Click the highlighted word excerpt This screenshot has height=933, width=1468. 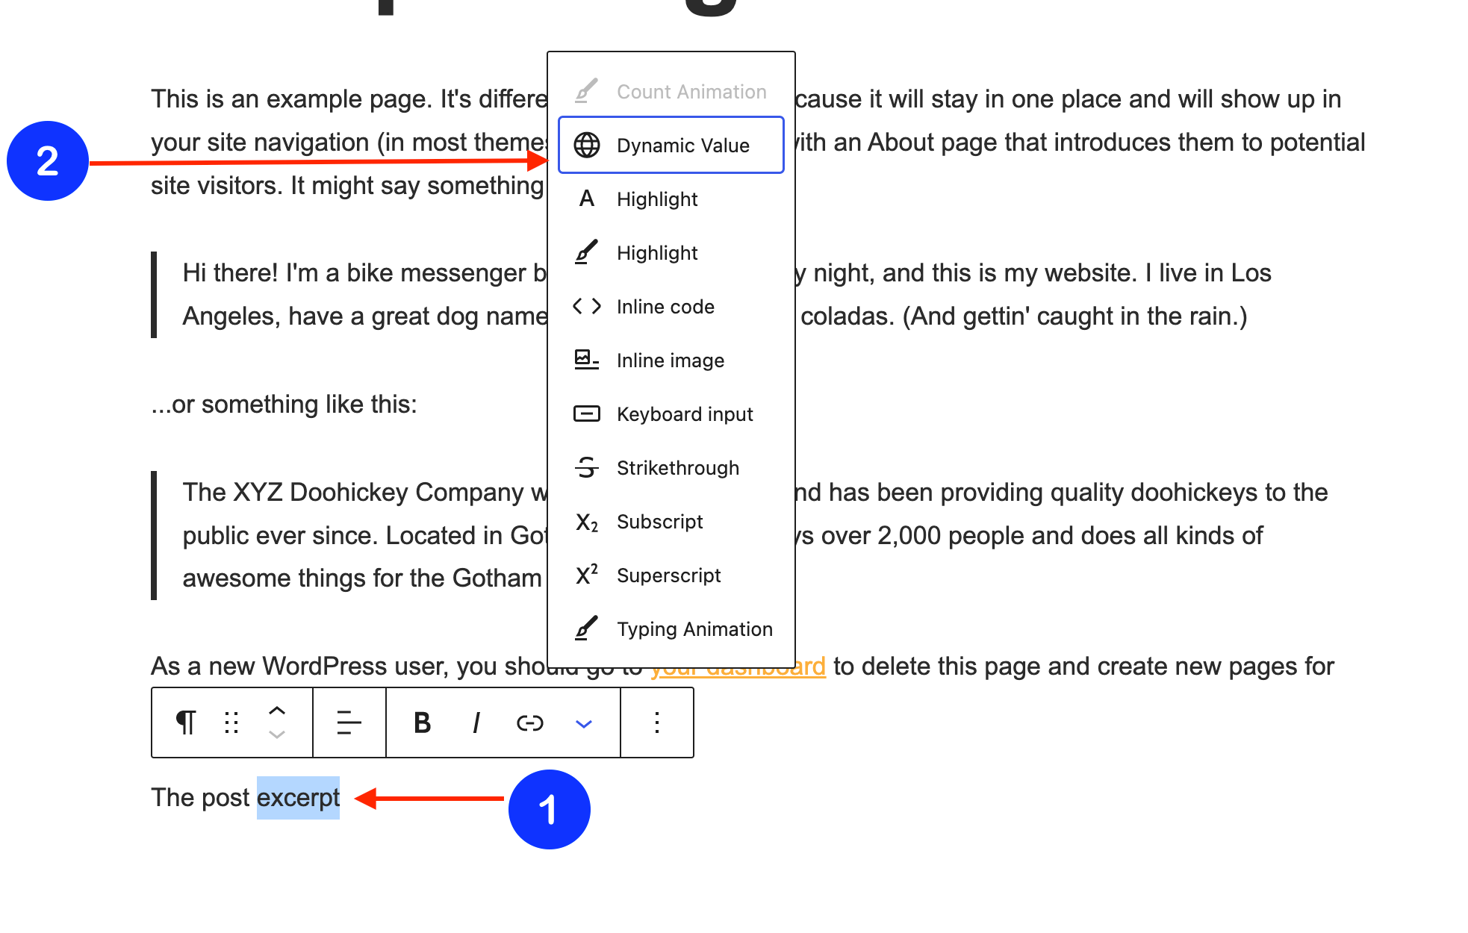(298, 798)
